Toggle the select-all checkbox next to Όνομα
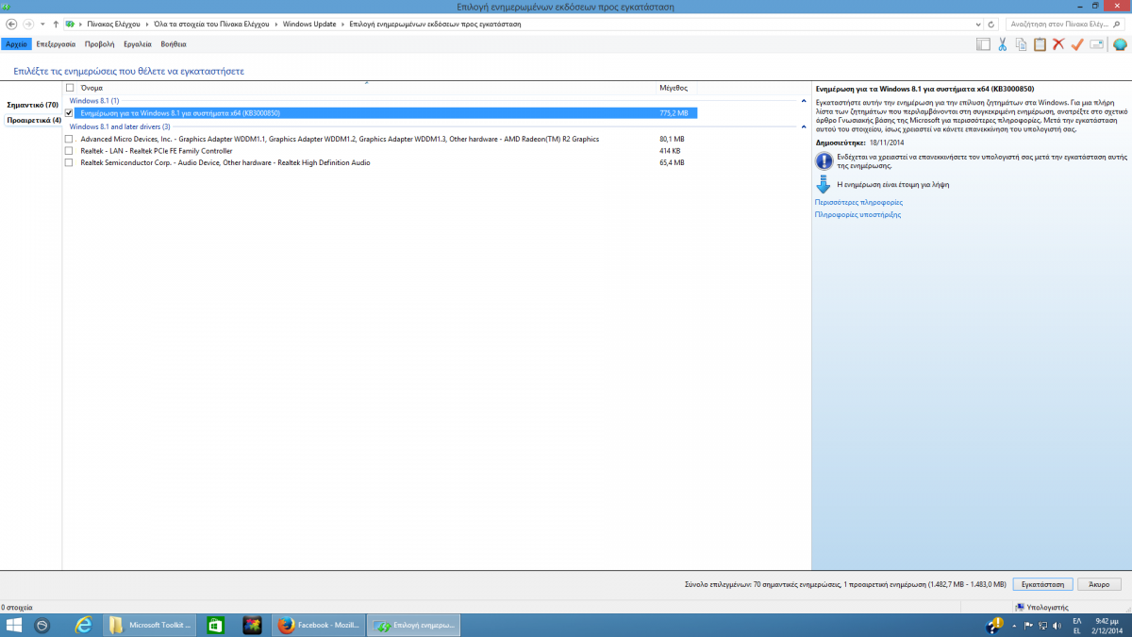The height and width of the screenshot is (637, 1132). coord(69,88)
